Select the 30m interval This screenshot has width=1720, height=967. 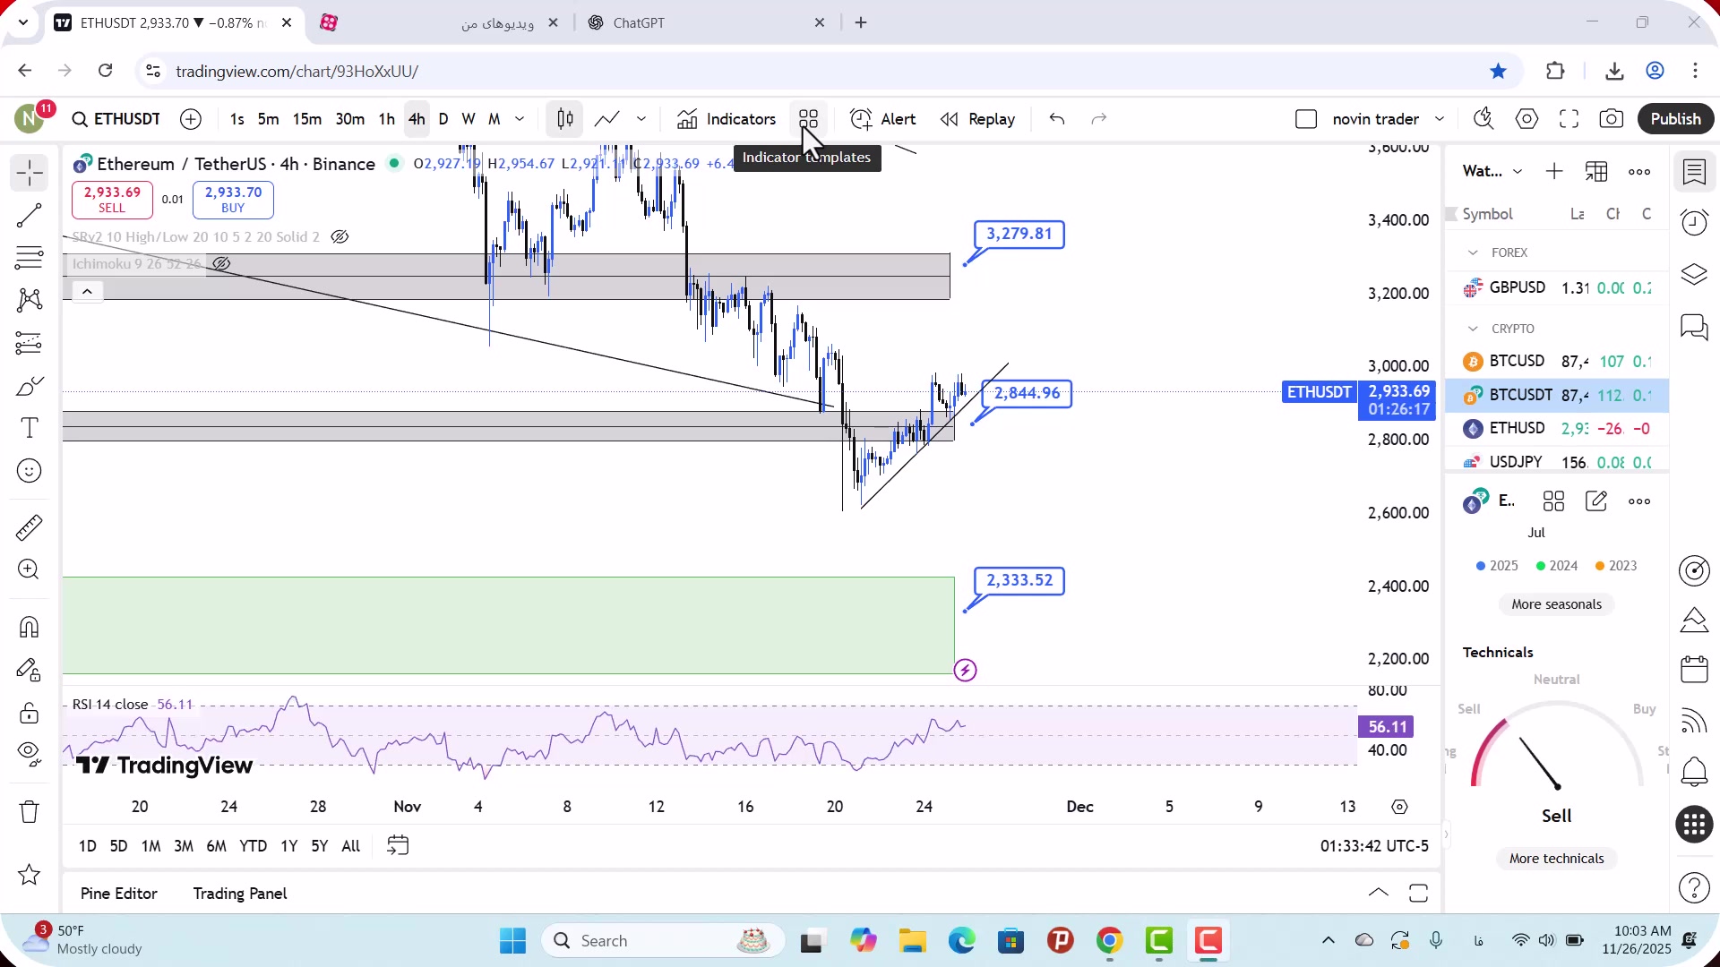point(350,119)
